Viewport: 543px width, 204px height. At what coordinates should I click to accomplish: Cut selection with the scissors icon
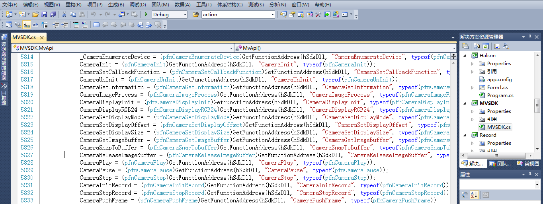(64, 14)
